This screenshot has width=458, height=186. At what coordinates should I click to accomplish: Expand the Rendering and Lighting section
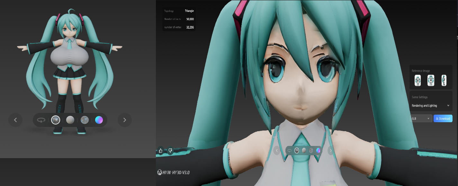(x=431, y=106)
